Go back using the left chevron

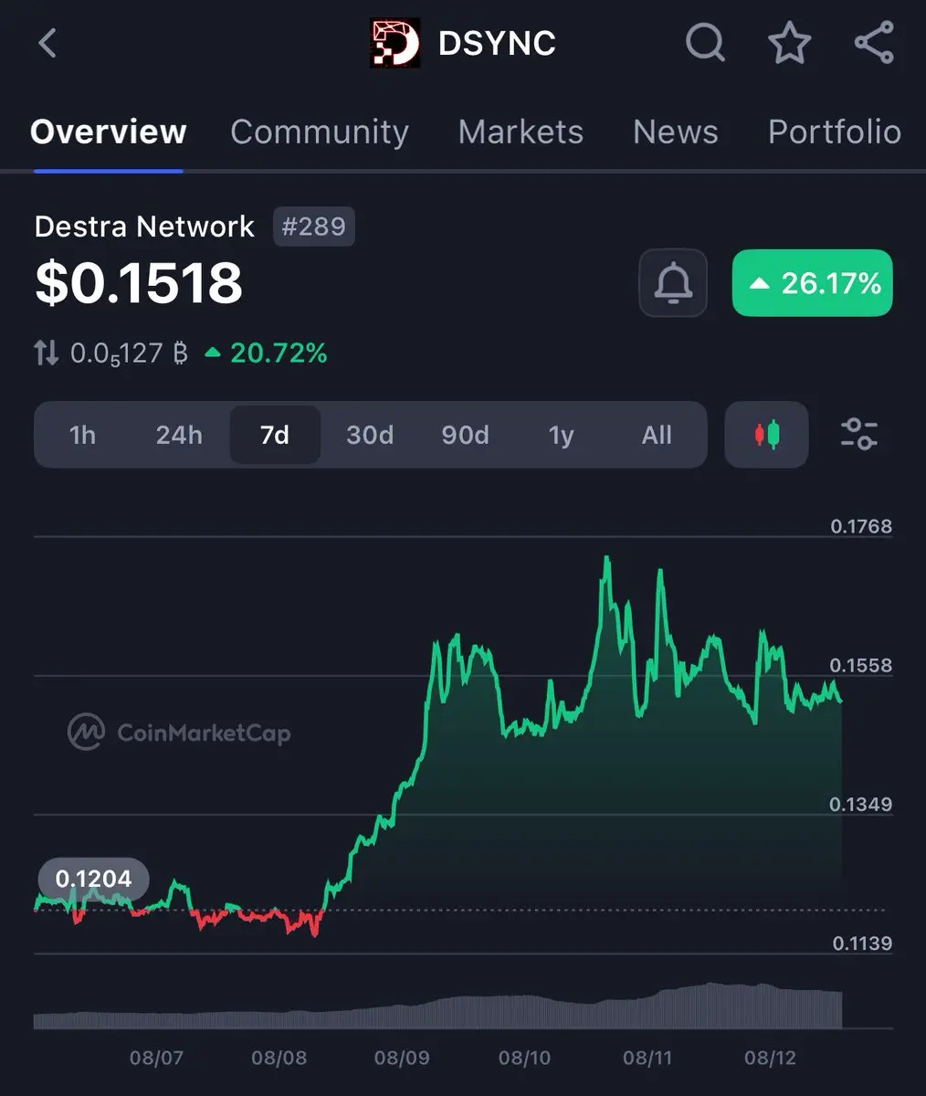click(x=47, y=43)
